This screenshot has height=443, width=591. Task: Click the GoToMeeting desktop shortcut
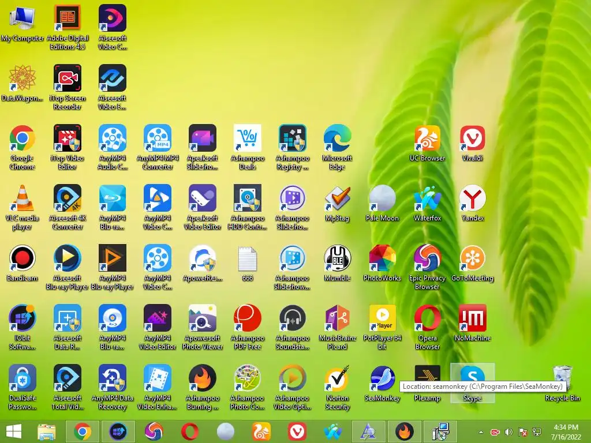pos(472,263)
